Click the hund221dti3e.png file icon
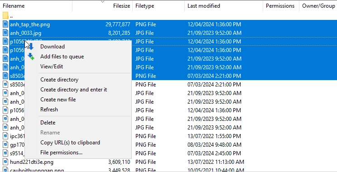The width and height of the screenshot is (337, 172). coord(5,162)
